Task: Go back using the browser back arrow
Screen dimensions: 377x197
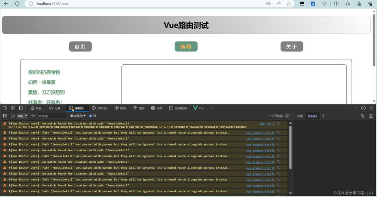Action: pyautogui.click(x=6, y=4)
